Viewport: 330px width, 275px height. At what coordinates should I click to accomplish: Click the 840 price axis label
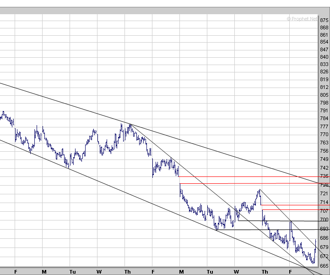tap(324, 57)
